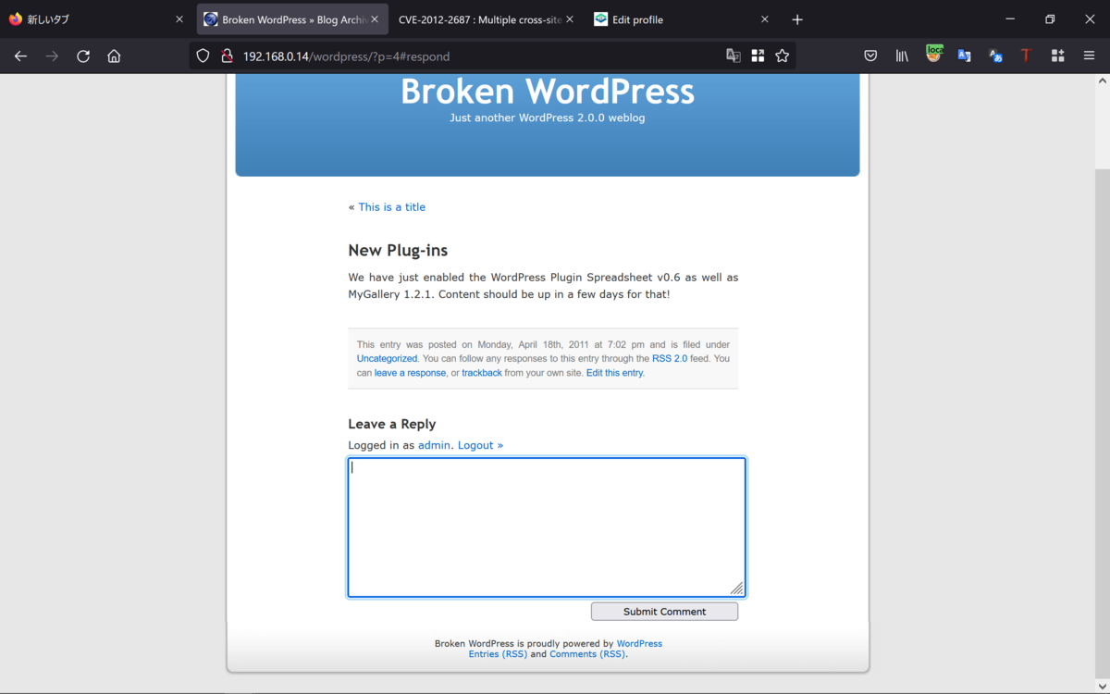Close the CVE-2012-2687 tab
Screen dimensions: 1110x694
(570, 19)
